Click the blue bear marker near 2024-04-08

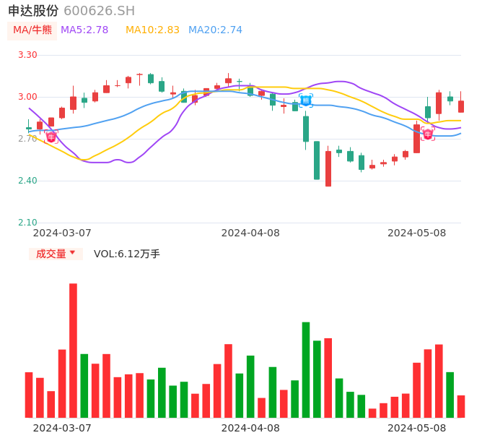pyautogui.click(x=306, y=100)
